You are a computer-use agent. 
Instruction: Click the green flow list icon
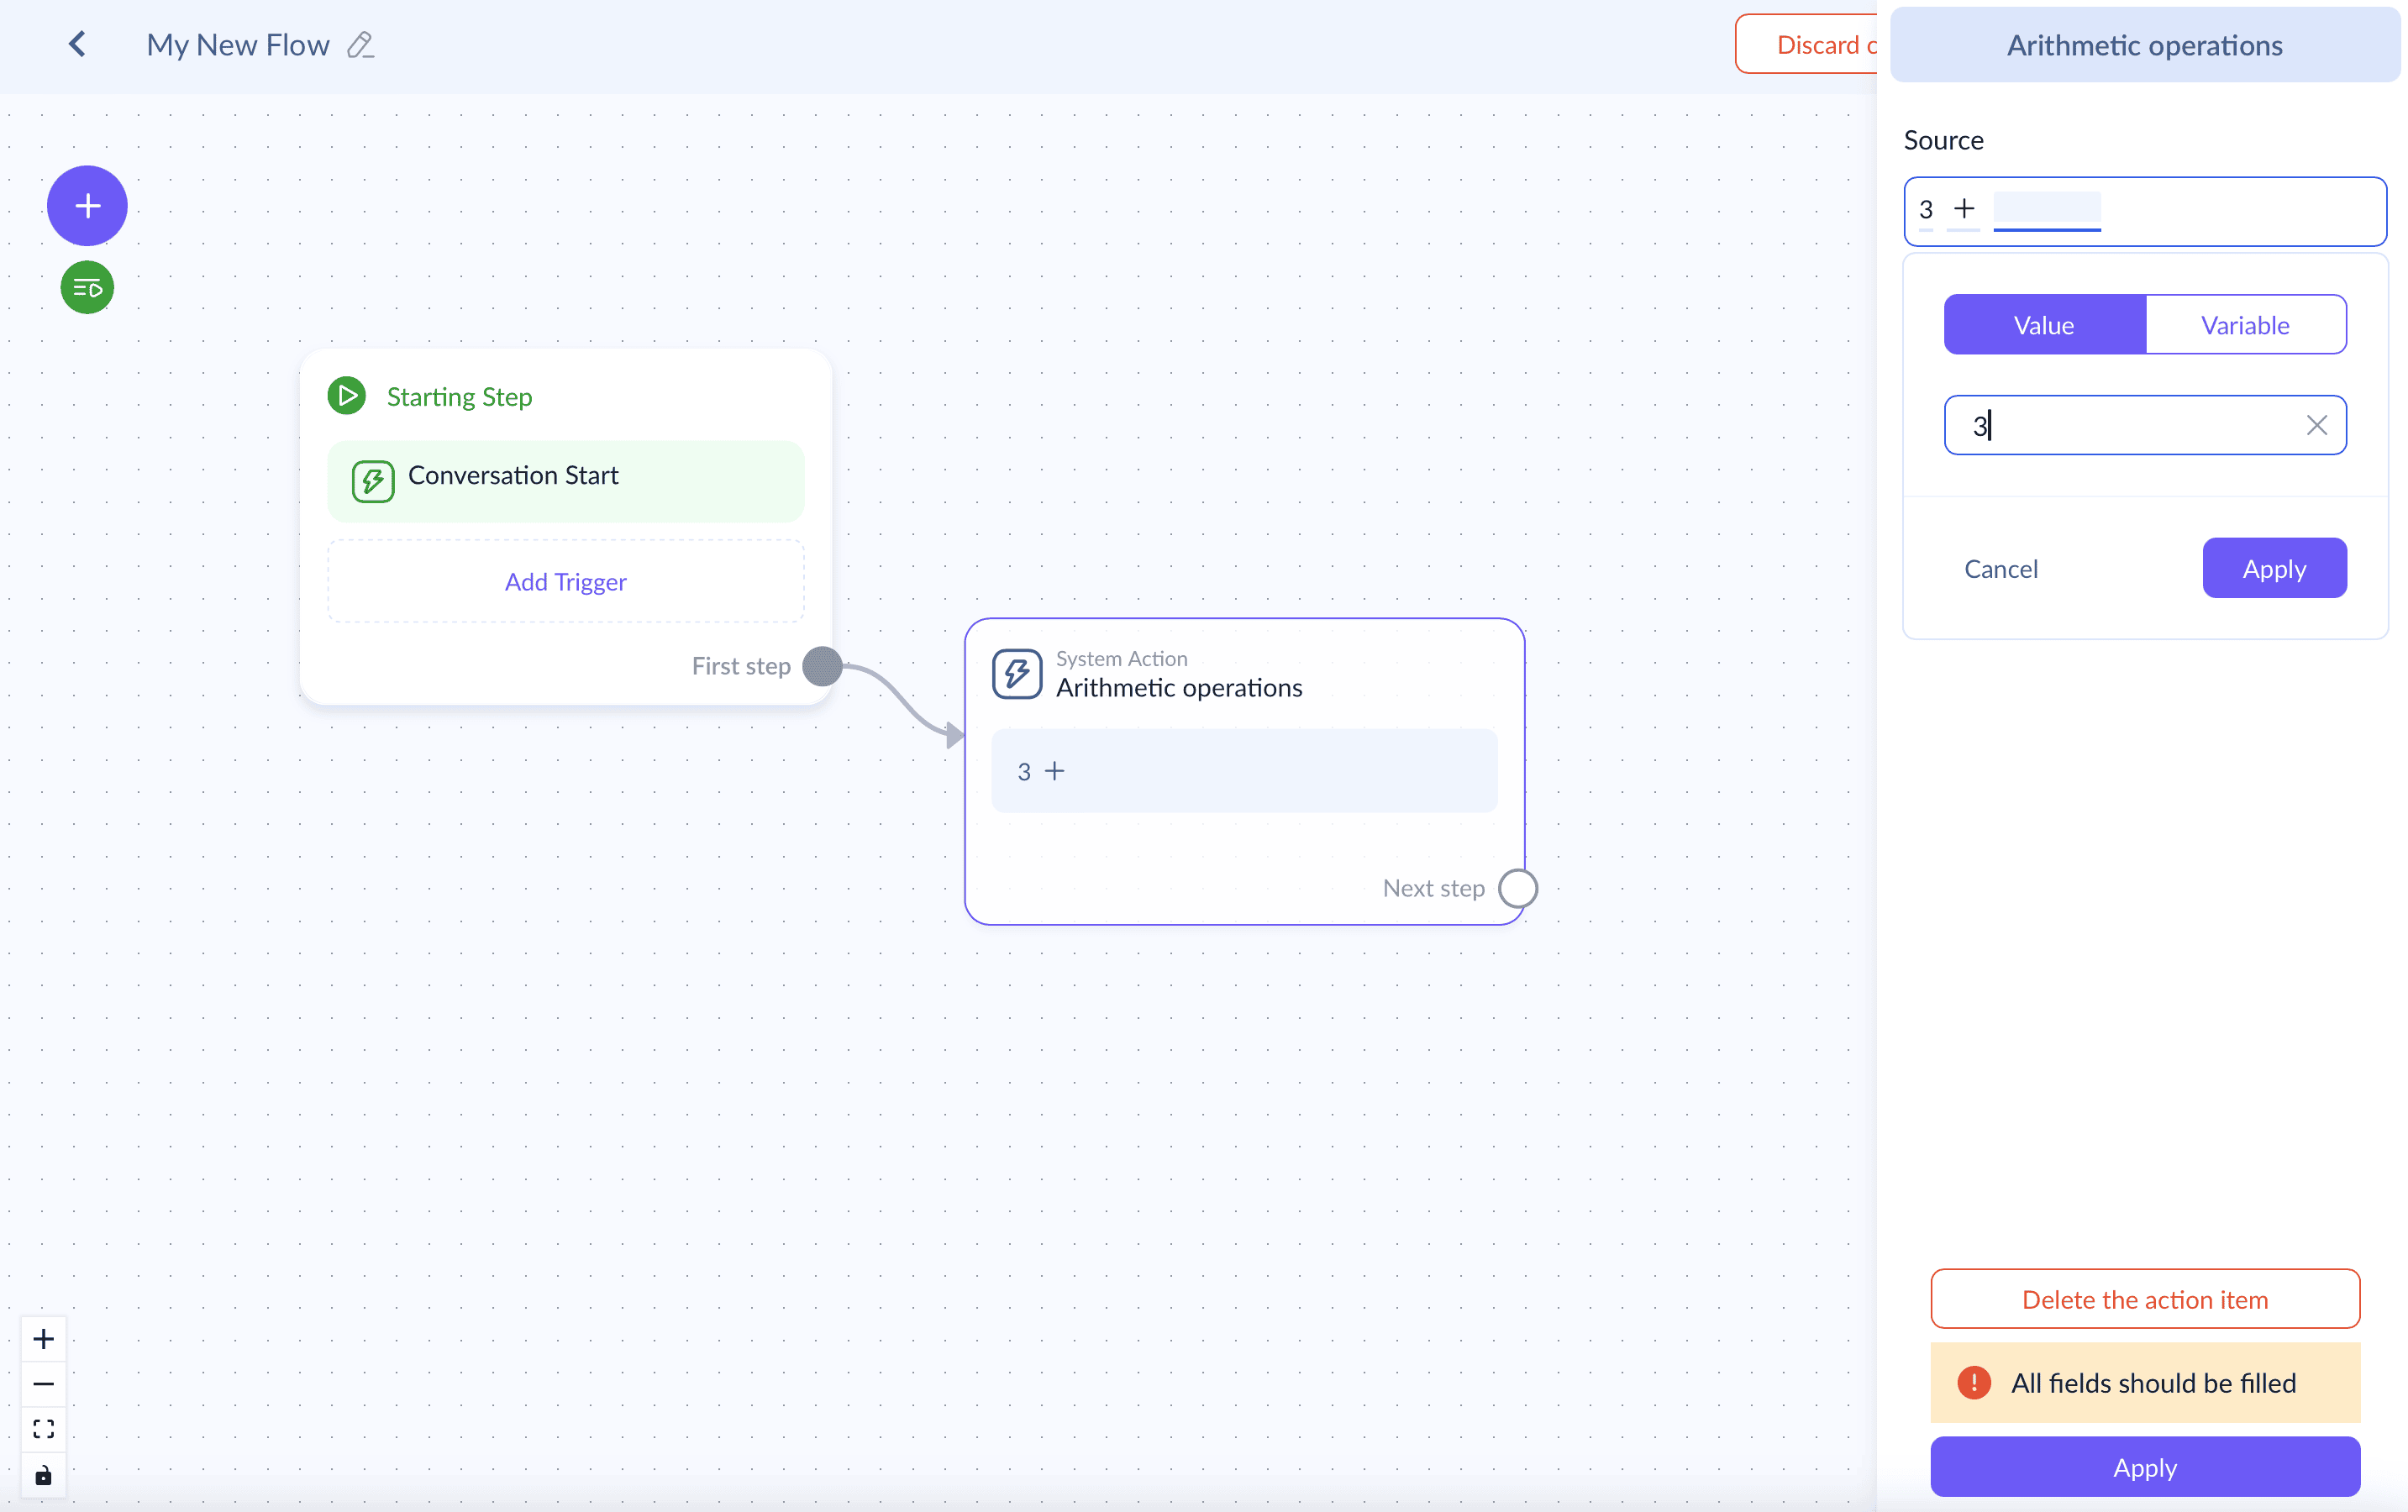[87, 288]
